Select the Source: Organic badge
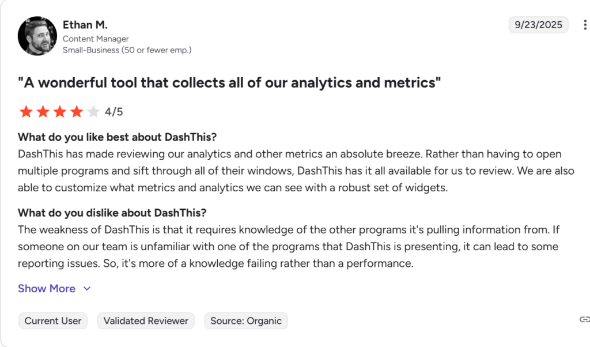Screen dimensions: 590x347 pyautogui.click(x=245, y=320)
